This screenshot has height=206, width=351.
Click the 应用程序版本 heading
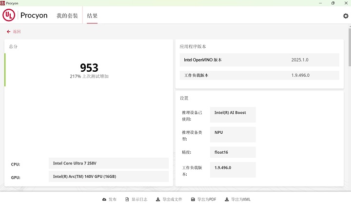click(x=193, y=46)
